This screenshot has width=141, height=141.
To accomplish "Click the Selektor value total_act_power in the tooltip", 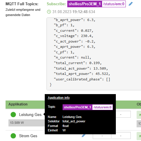I will (74, 121).
